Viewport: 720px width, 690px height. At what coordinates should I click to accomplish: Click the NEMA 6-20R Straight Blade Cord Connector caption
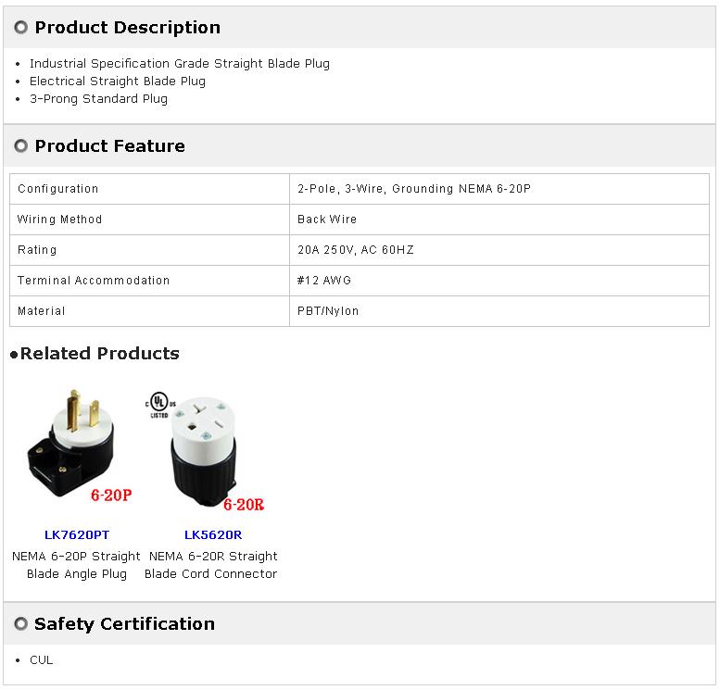[x=212, y=565]
